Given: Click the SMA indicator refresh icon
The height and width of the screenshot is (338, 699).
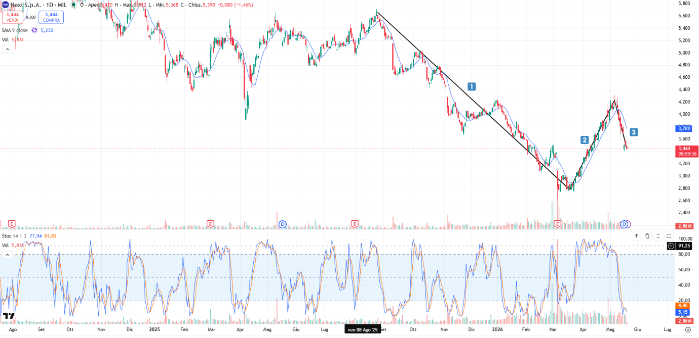Looking at the screenshot, I should coord(34,30).
